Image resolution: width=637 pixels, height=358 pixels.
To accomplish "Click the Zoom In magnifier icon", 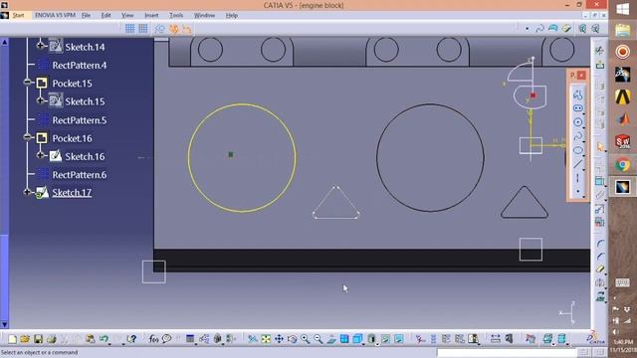I will [x=305, y=339].
